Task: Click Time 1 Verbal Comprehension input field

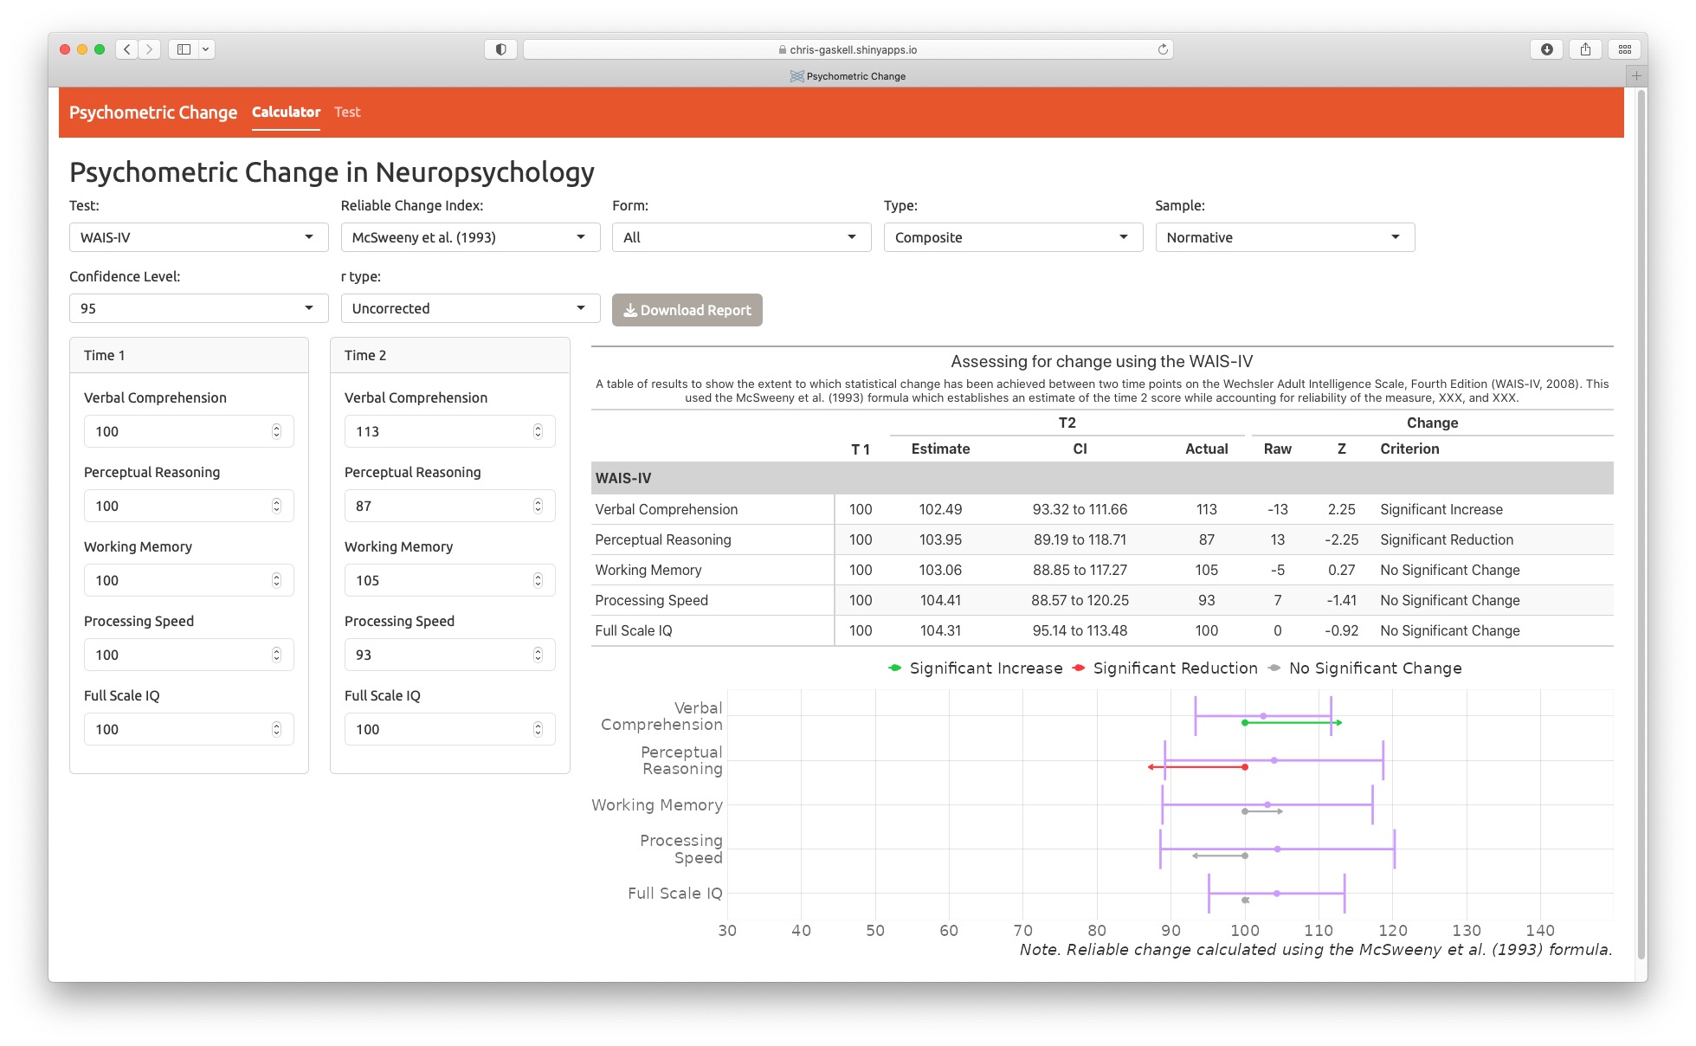Action: pos(189,431)
